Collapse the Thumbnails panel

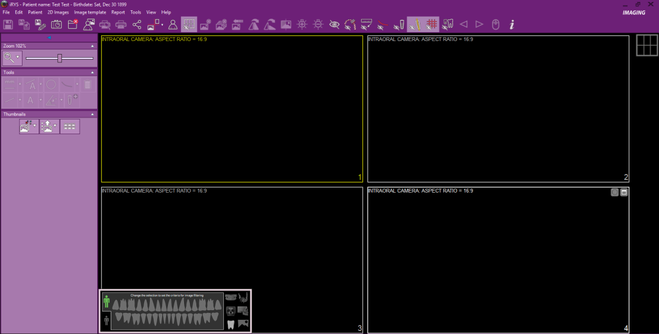coord(93,114)
